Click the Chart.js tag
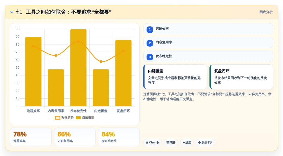Image resolution: width=283 pixels, height=156 pixels. [x=153, y=142]
